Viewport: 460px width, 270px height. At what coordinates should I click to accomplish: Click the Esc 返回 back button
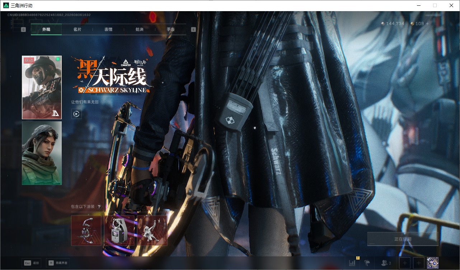(31, 263)
